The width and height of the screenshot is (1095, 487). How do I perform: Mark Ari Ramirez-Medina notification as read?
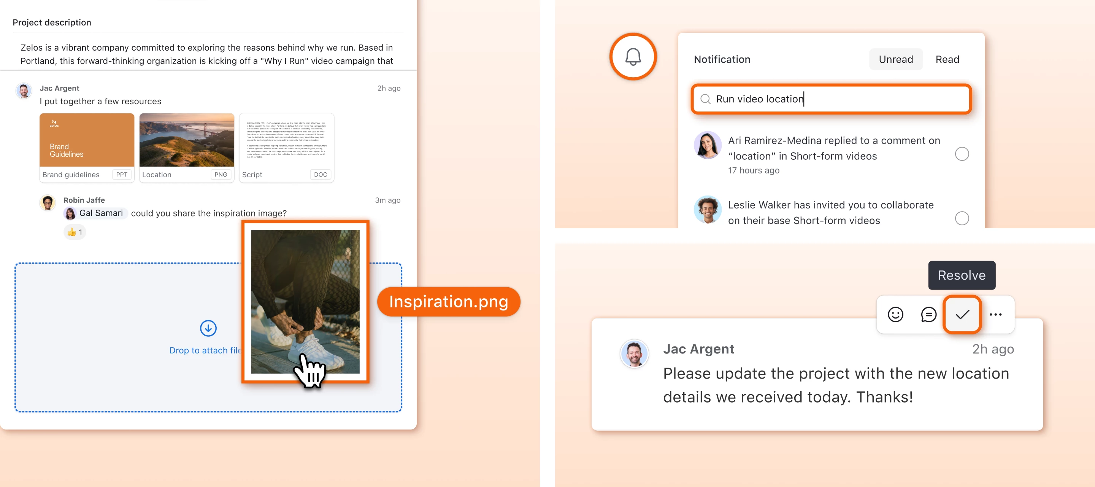coord(962,154)
